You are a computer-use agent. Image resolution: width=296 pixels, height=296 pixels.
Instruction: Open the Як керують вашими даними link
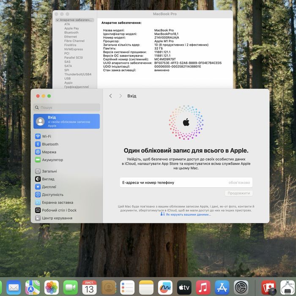[x=186, y=214]
